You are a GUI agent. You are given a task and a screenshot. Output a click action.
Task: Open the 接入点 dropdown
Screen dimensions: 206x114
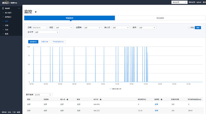(121, 28)
